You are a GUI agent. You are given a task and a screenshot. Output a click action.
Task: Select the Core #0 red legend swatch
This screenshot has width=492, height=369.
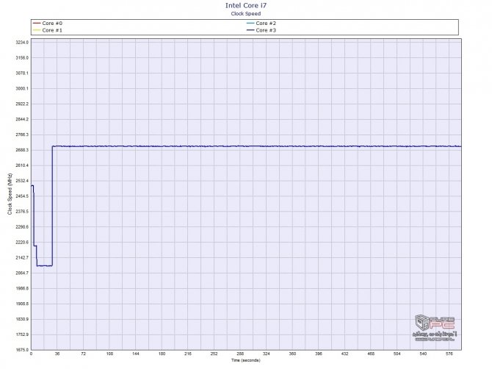37,24
